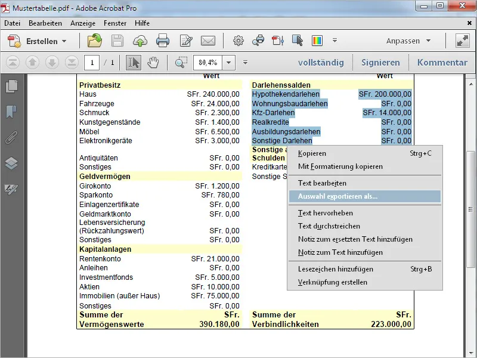
Task: Click the 223.000,00 total value
Action: (x=391, y=324)
